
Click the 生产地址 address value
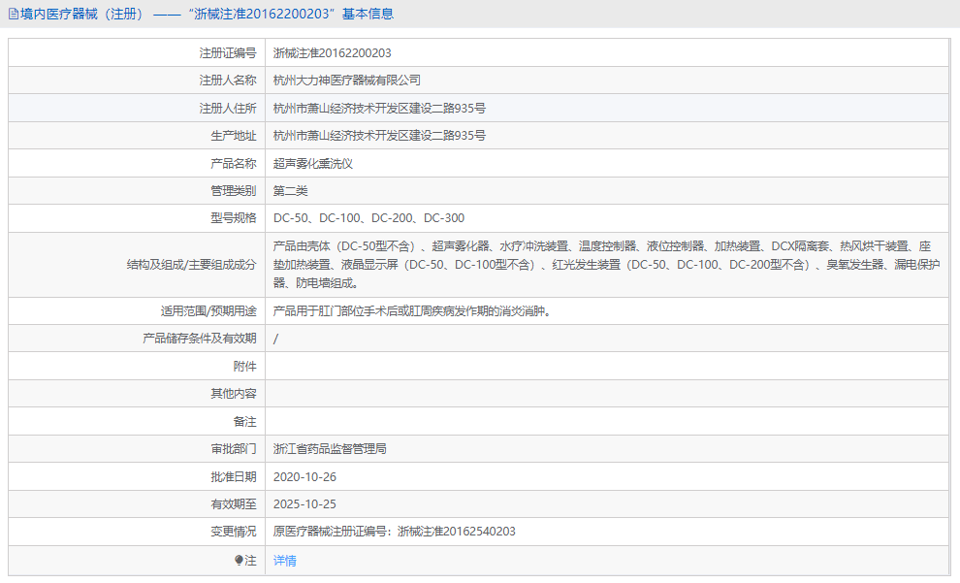379,136
